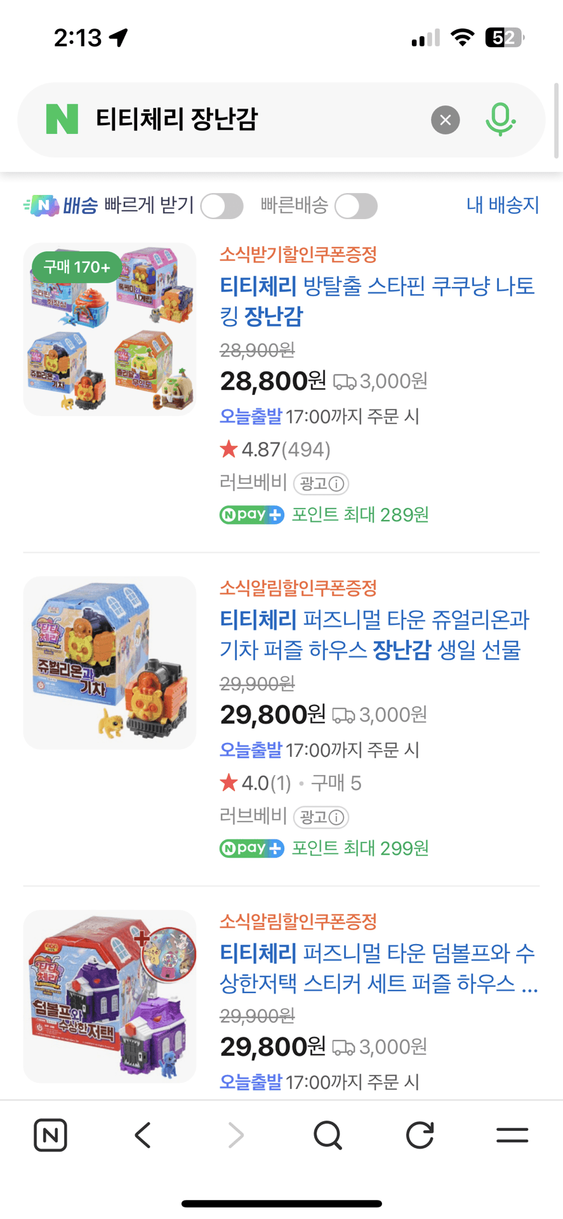The image size is (563, 1219).
Task: Tap the bottom bar magnifier search icon
Action: point(328,1135)
